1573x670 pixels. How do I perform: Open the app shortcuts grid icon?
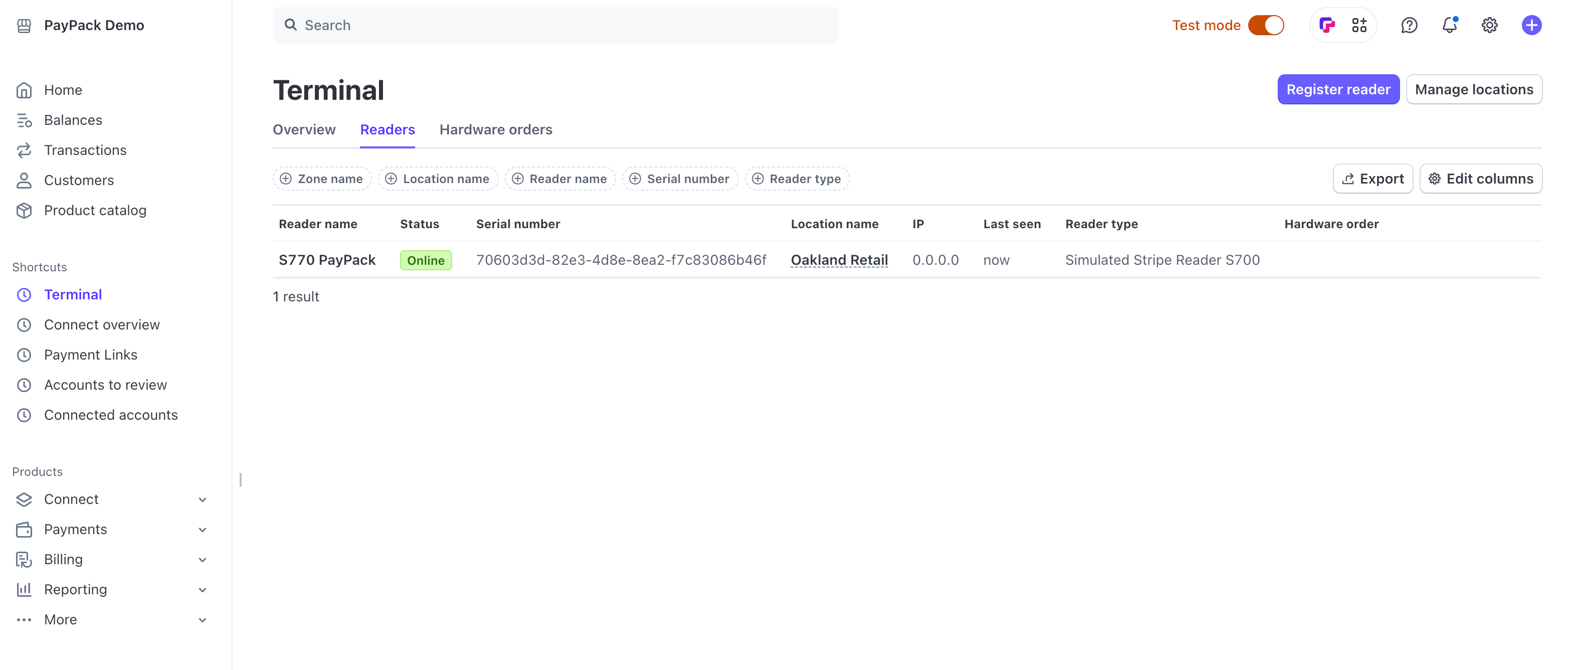(1360, 25)
